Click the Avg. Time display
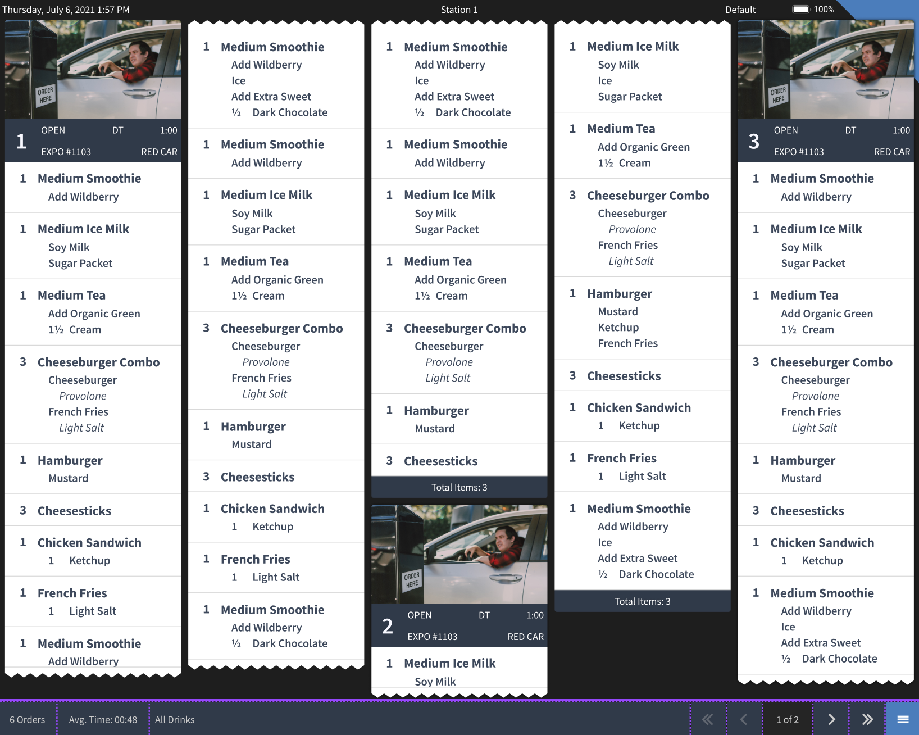The width and height of the screenshot is (919, 735). click(x=103, y=719)
